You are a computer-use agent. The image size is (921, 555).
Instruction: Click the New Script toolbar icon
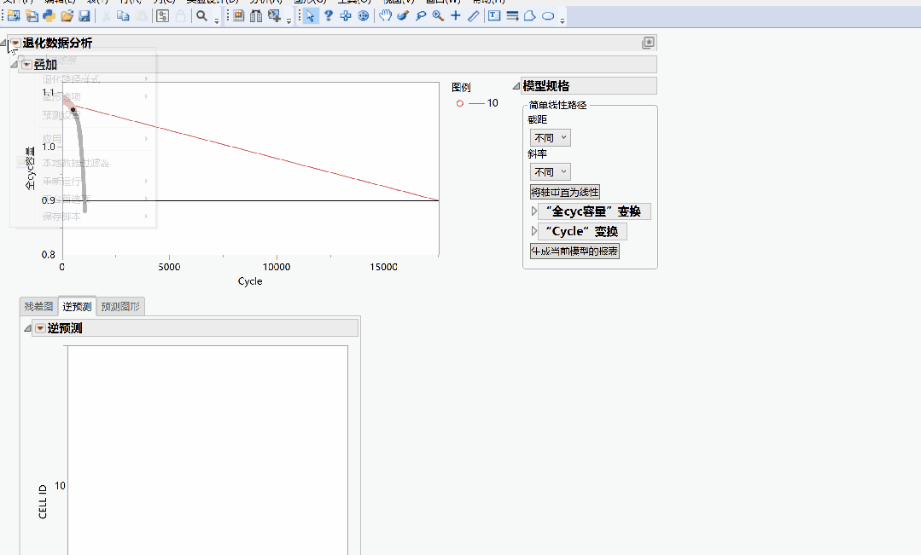point(32,16)
